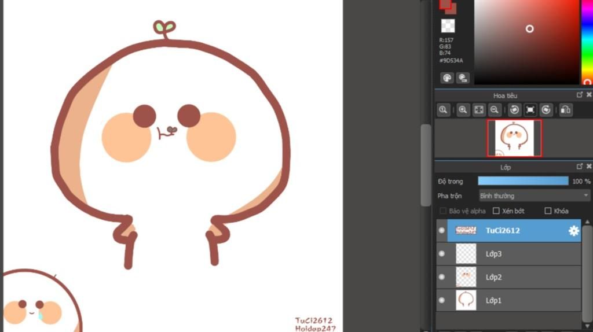Click the zoom in magnifier in navigator
Screen dimensions: 593x332
click(463, 110)
